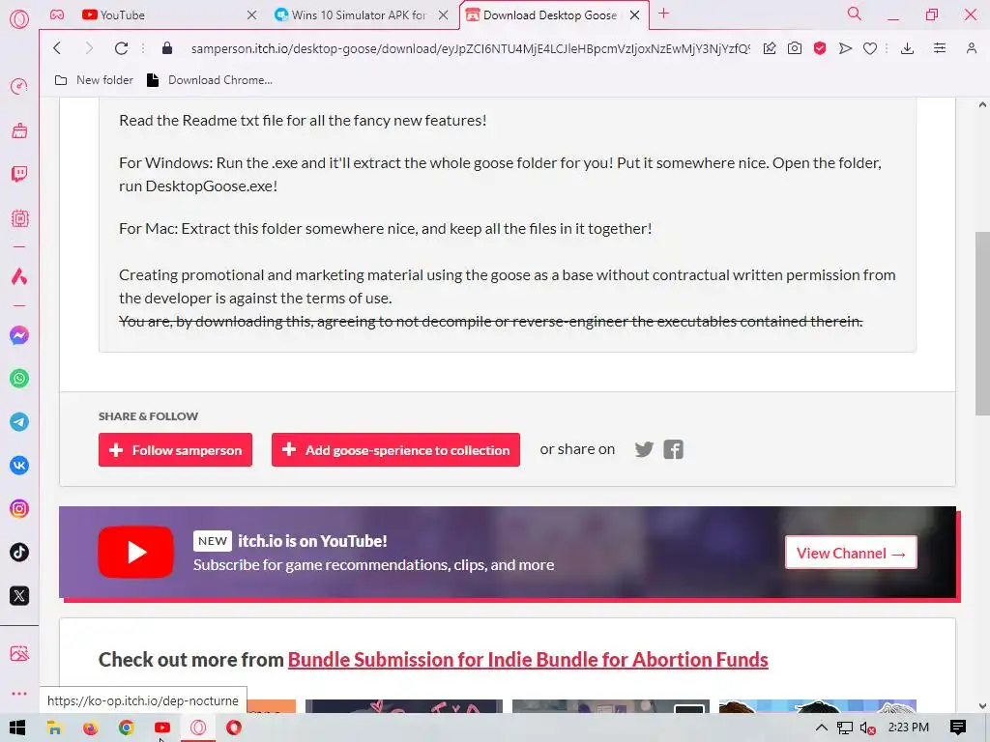This screenshot has width=990, height=742.
Task: Open the send/Flow arrow icon
Action: coord(845,48)
